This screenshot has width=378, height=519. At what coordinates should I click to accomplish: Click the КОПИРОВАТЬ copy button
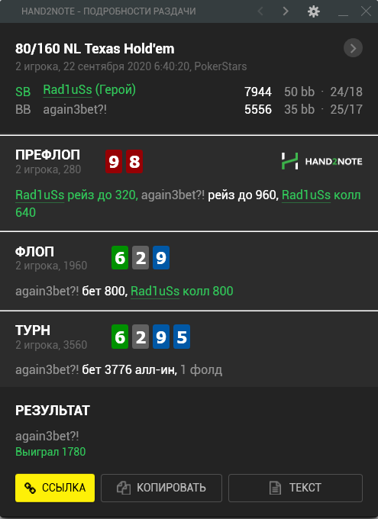161,488
